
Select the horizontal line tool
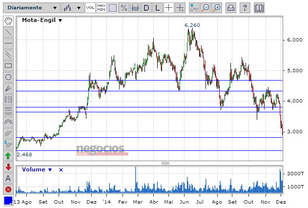point(8,43)
